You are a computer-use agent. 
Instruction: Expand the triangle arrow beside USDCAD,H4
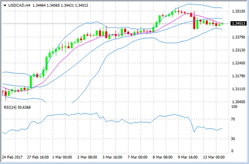point(5,5)
